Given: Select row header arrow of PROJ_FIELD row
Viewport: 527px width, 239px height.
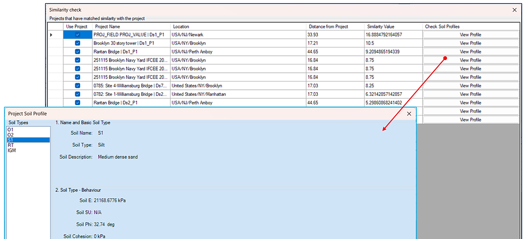Looking at the screenshot, I should click(x=55, y=35).
